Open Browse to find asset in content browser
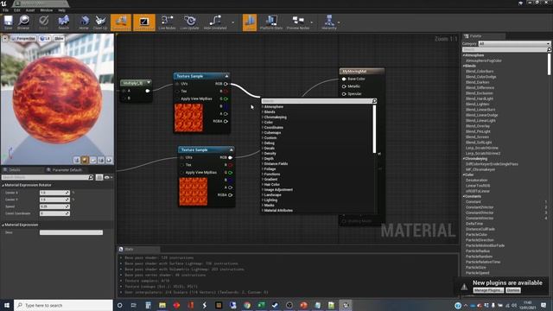The width and height of the screenshot is (553, 311). point(23,22)
